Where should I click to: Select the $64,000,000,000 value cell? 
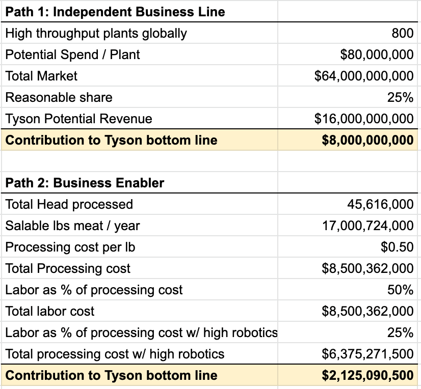pyautogui.click(x=348, y=76)
